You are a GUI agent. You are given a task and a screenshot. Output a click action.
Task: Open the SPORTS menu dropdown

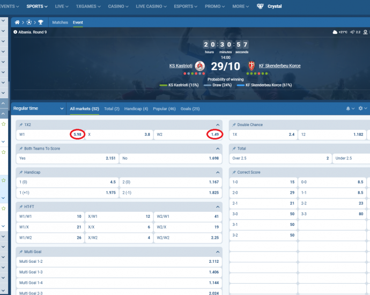click(37, 6)
